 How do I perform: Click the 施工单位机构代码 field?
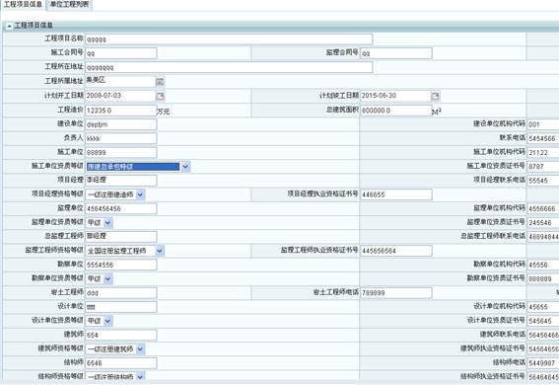[543, 152]
